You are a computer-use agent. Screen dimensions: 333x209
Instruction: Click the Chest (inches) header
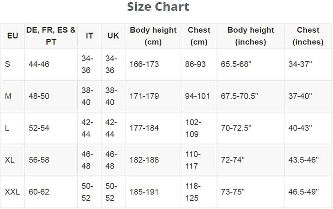coord(308,36)
